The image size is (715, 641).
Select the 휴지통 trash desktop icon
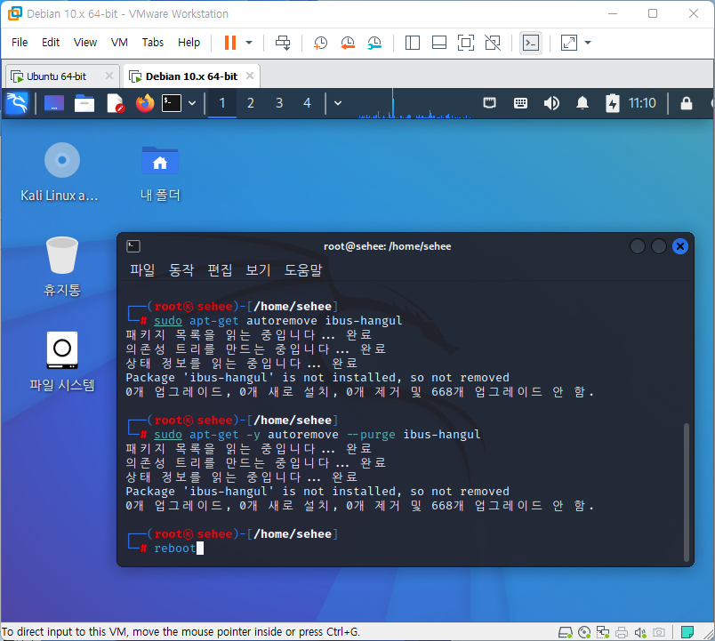[x=62, y=267]
